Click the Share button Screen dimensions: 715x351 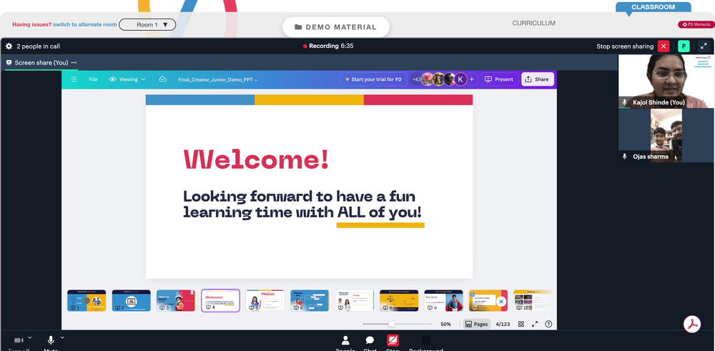(x=537, y=79)
